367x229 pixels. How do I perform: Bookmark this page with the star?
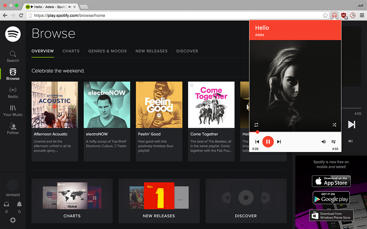(325, 15)
